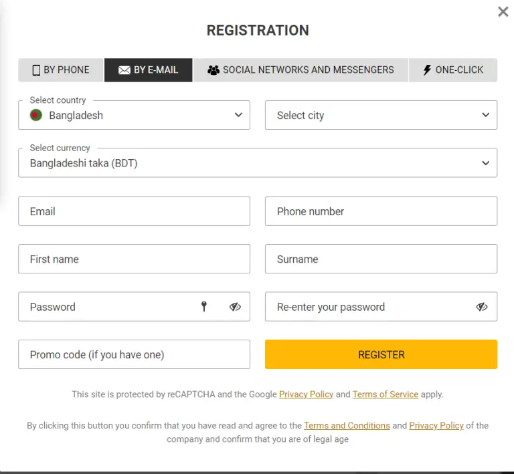Click the Surname text field

pyautogui.click(x=381, y=259)
